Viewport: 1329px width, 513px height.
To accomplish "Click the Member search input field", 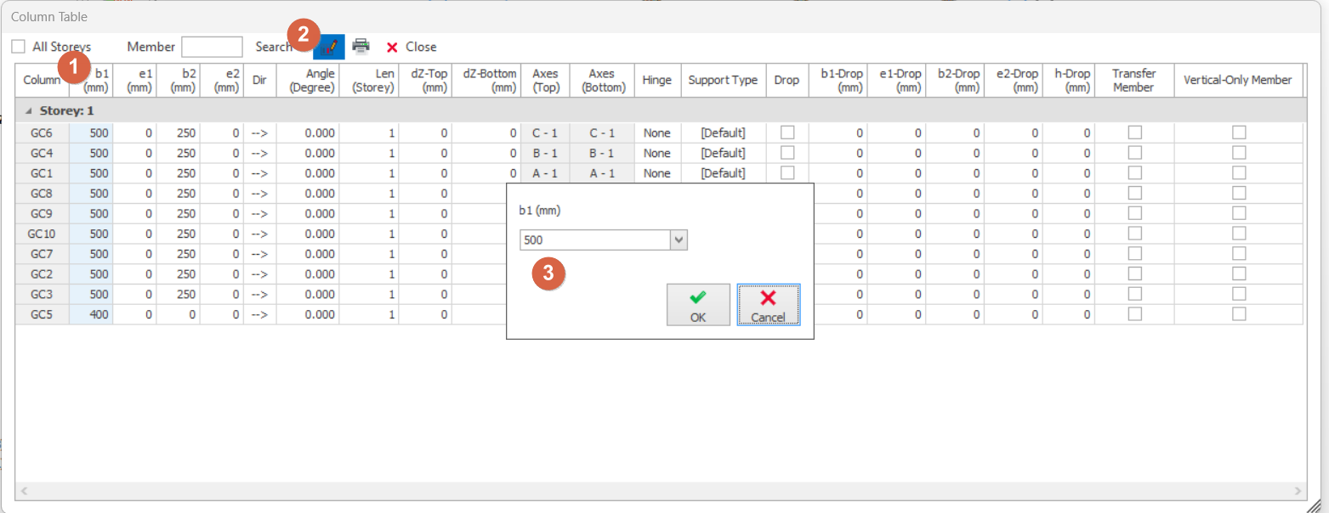I will click(212, 47).
